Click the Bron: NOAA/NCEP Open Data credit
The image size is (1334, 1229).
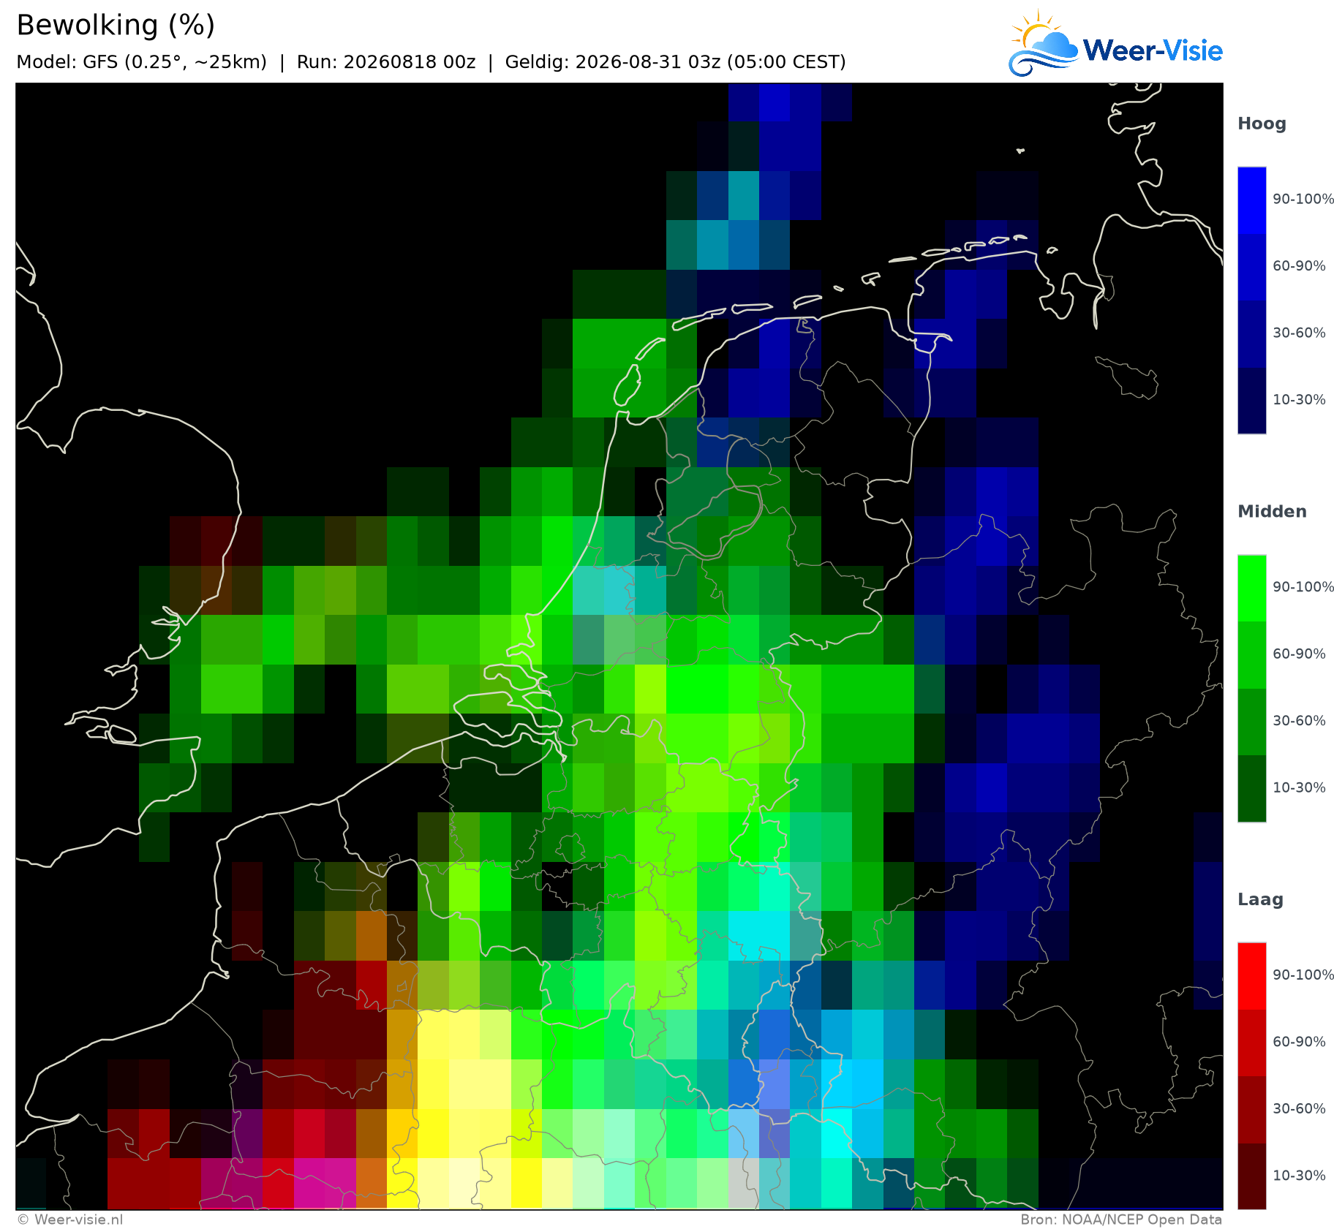pos(1121,1219)
